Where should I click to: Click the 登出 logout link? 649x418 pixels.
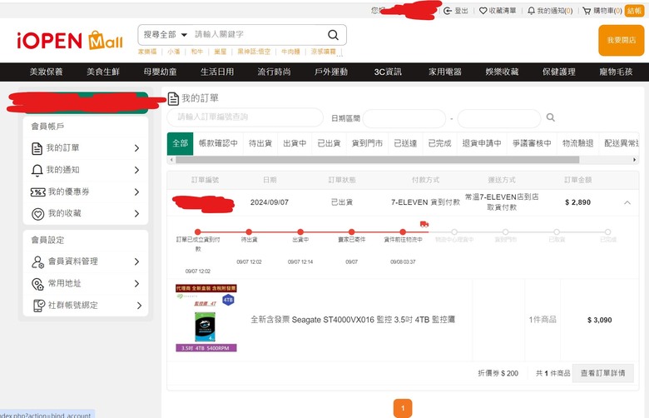tap(461, 11)
